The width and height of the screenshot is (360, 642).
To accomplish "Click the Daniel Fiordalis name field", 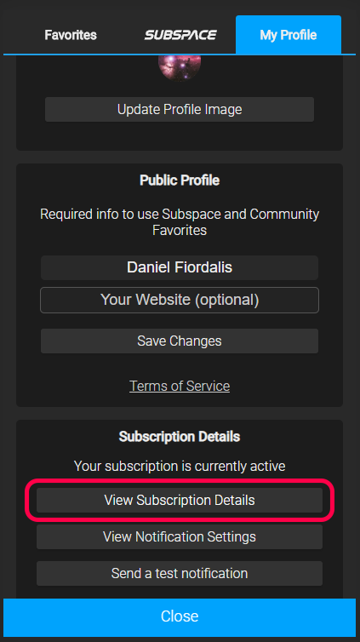I will click(x=180, y=267).
